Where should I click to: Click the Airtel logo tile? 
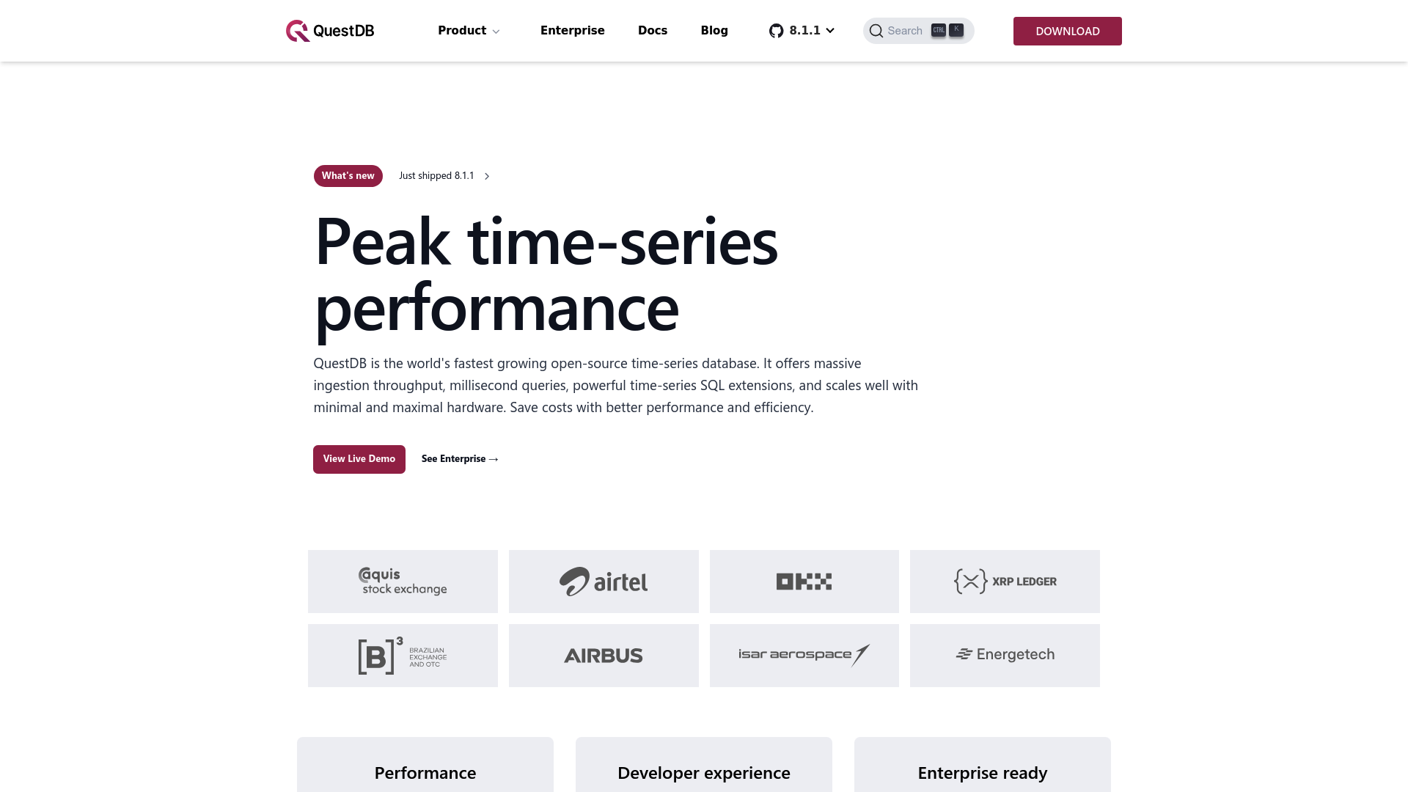pos(604,582)
